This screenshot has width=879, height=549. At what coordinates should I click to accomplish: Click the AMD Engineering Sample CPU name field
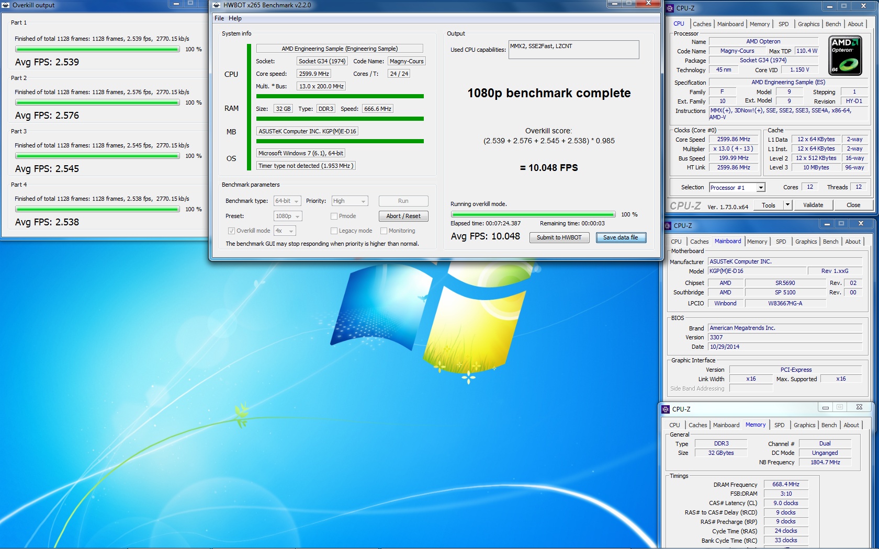point(340,49)
